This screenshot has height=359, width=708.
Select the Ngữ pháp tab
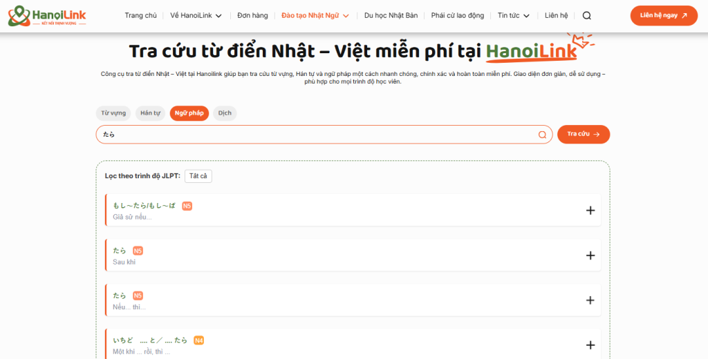coord(189,113)
